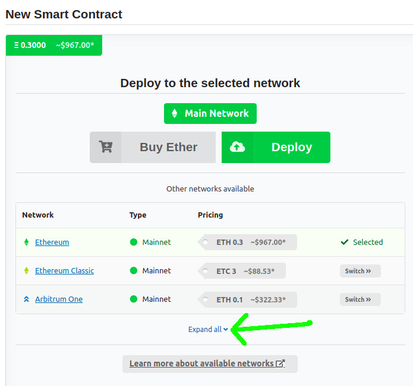The image size is (413, 386).
Task: Switch to the Ethereum Classic network
Action: [360, 271]
